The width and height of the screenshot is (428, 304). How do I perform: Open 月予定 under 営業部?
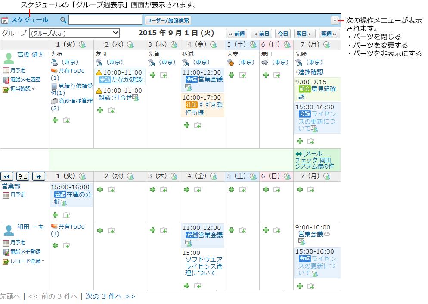click(18, 195)
